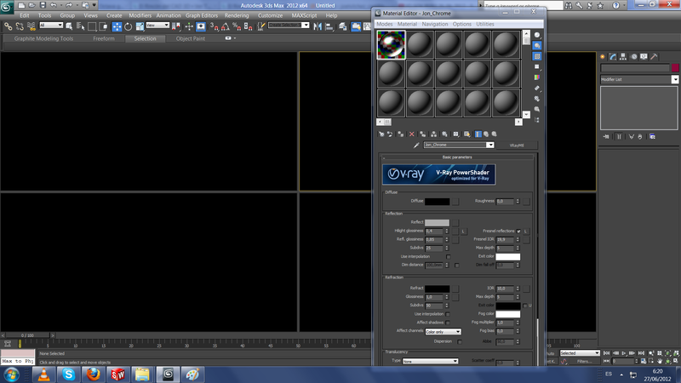Toggle Refraction Use interpolation checkbox
The height and width of the screenshot is (383, 681).
(448, 314)
